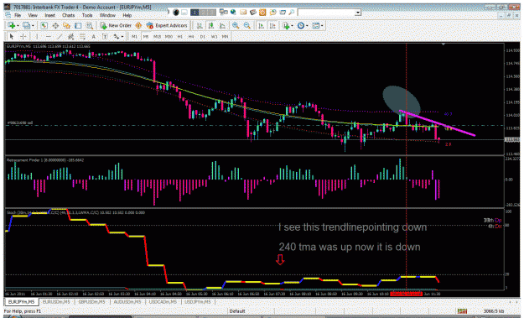Open the File menu

click(18, 15)
